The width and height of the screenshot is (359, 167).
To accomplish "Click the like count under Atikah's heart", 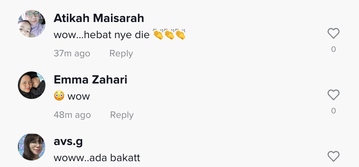I will coord(333,49).
